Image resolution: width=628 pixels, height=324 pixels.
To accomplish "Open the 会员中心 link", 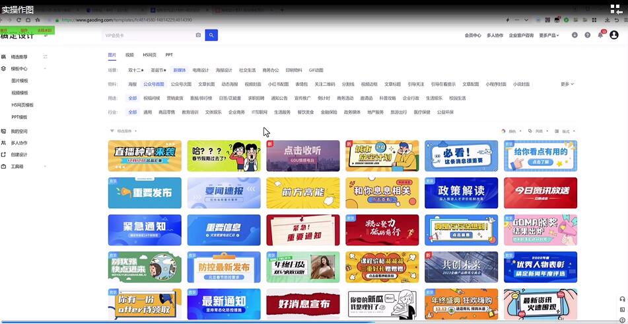I will point(473,35).
